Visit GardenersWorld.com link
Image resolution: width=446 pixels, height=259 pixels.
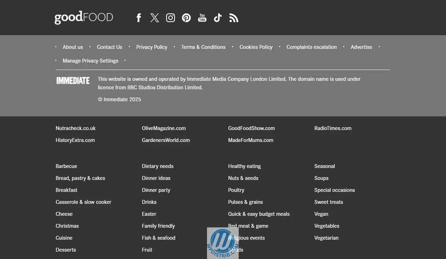point(166,140)
